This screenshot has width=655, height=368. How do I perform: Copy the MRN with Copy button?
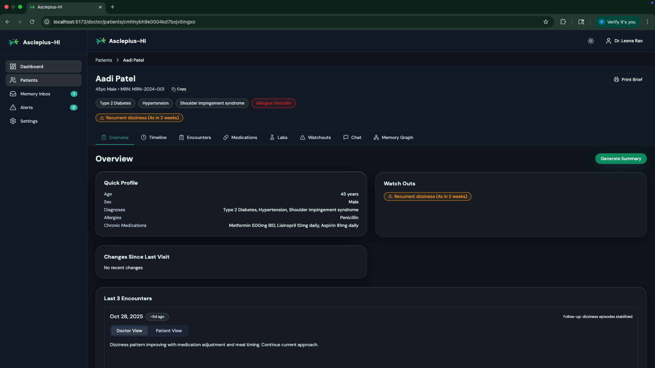click(x=179, y=89)
